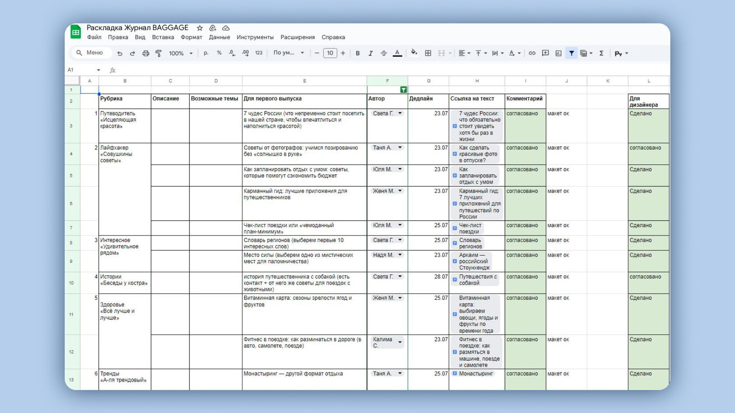Image resolution: width=735 pixels, height=413 pixels.
Task: Toggle bold formatting
Action: (357, 53)
